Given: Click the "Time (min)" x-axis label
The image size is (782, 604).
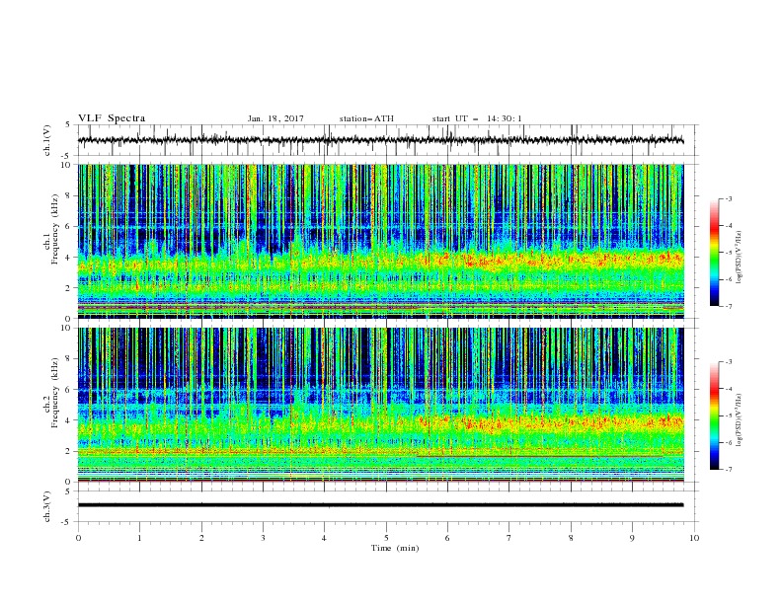Looking at the screenshot, I should coord(395,548).
